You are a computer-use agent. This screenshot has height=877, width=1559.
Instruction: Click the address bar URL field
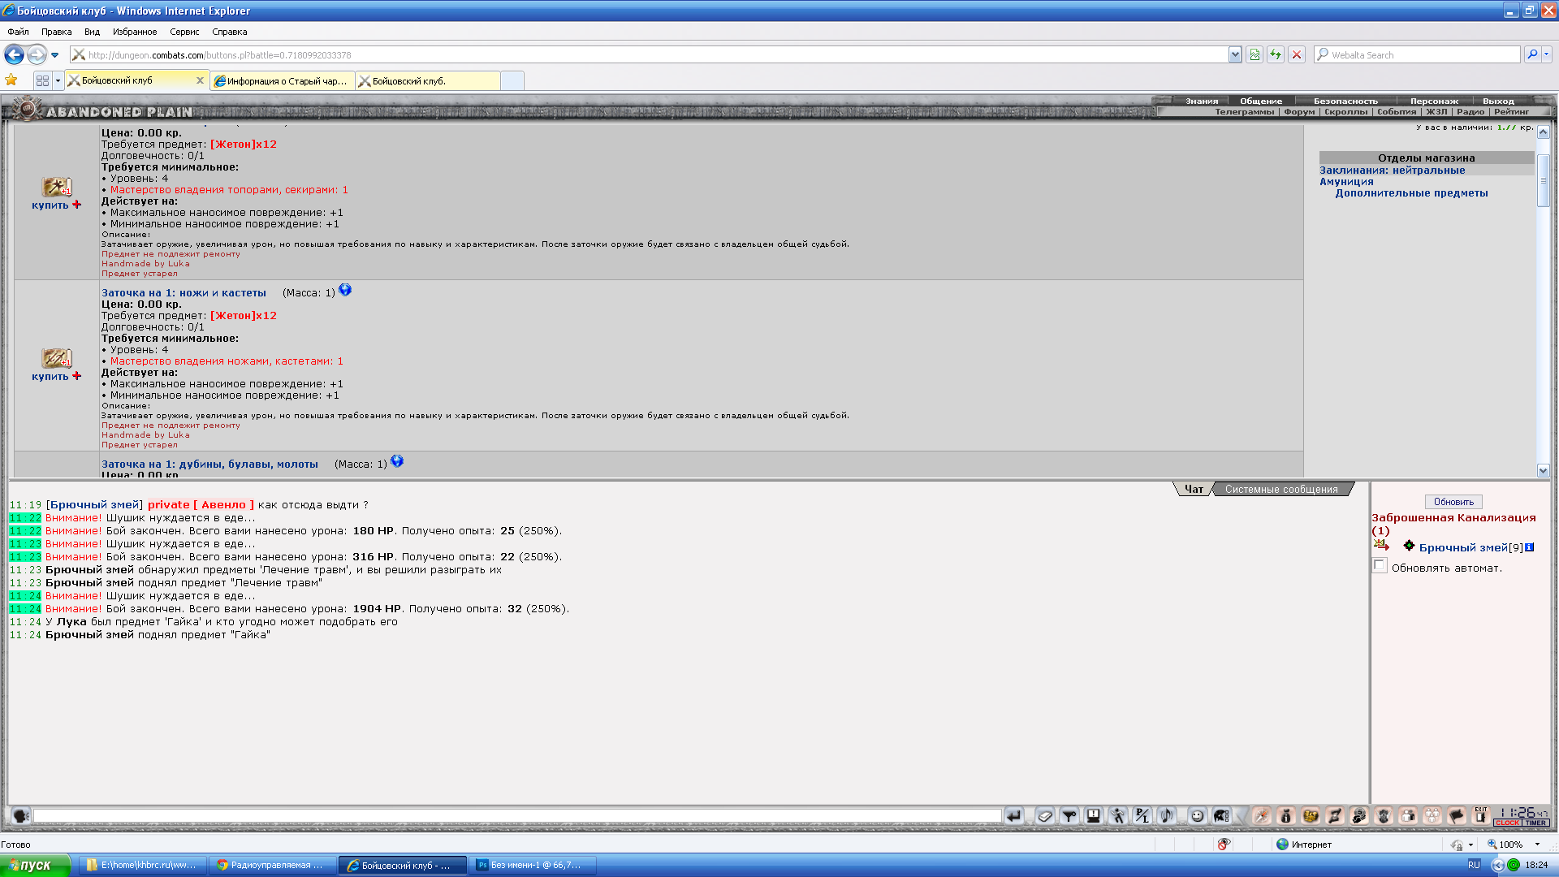(648, 54)
